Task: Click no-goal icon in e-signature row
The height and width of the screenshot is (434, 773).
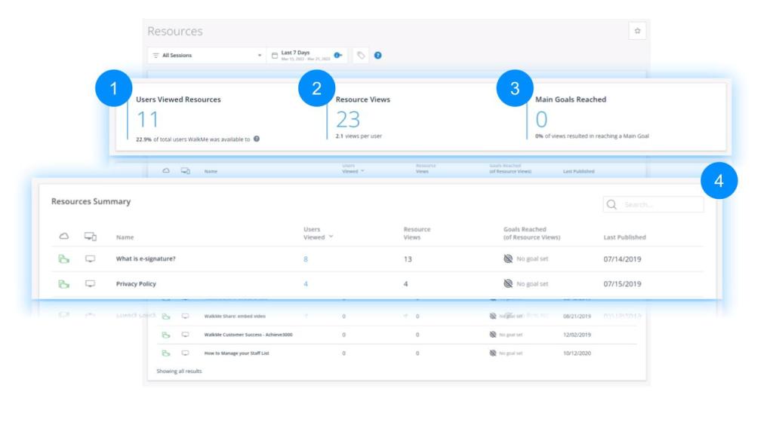Action: point(508,259)
